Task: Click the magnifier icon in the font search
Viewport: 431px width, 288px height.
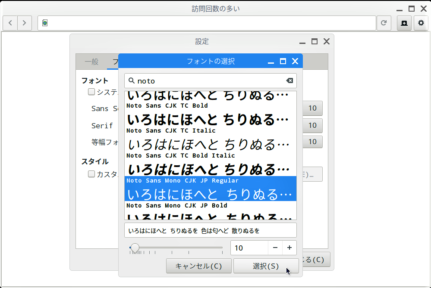Action: pos(132,81)
